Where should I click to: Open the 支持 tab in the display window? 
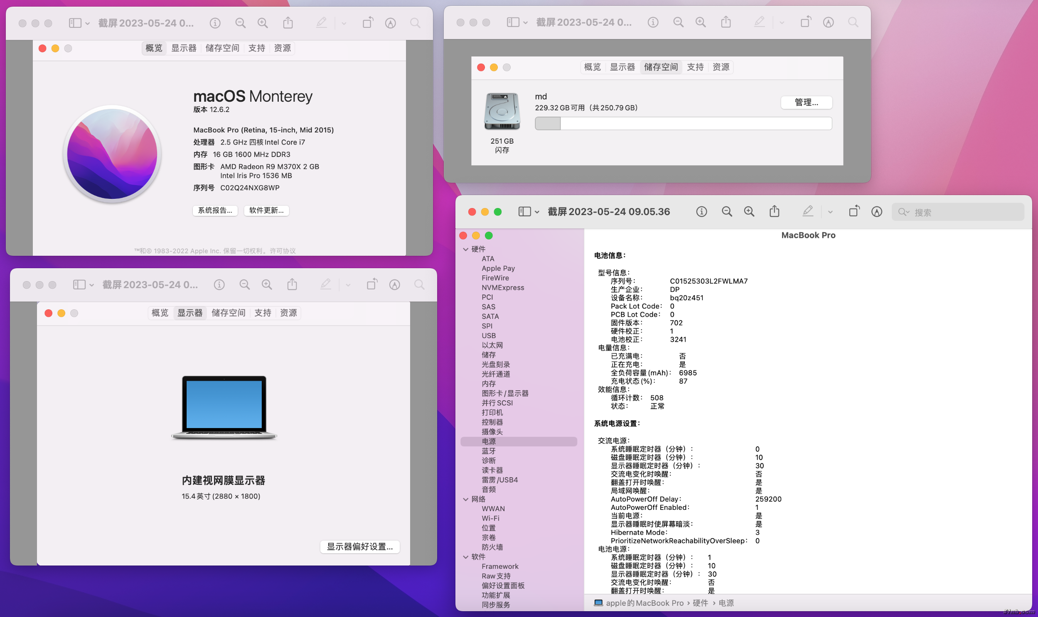[x=263, y=313]
